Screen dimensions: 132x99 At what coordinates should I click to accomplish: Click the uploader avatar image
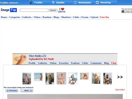coord(20,59)
